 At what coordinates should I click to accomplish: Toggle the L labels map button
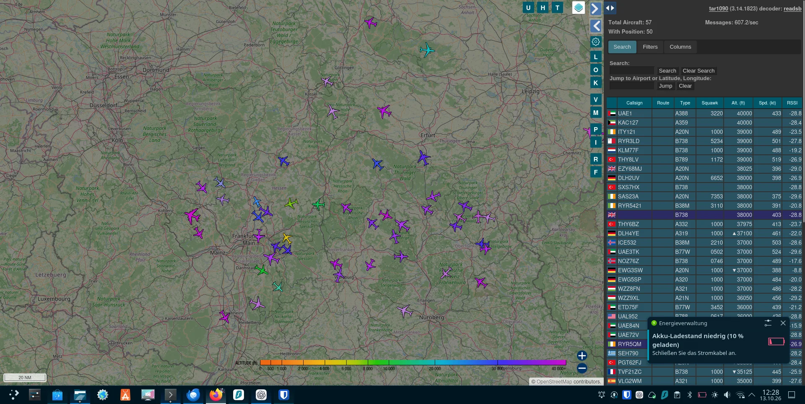tap(596, 57)
